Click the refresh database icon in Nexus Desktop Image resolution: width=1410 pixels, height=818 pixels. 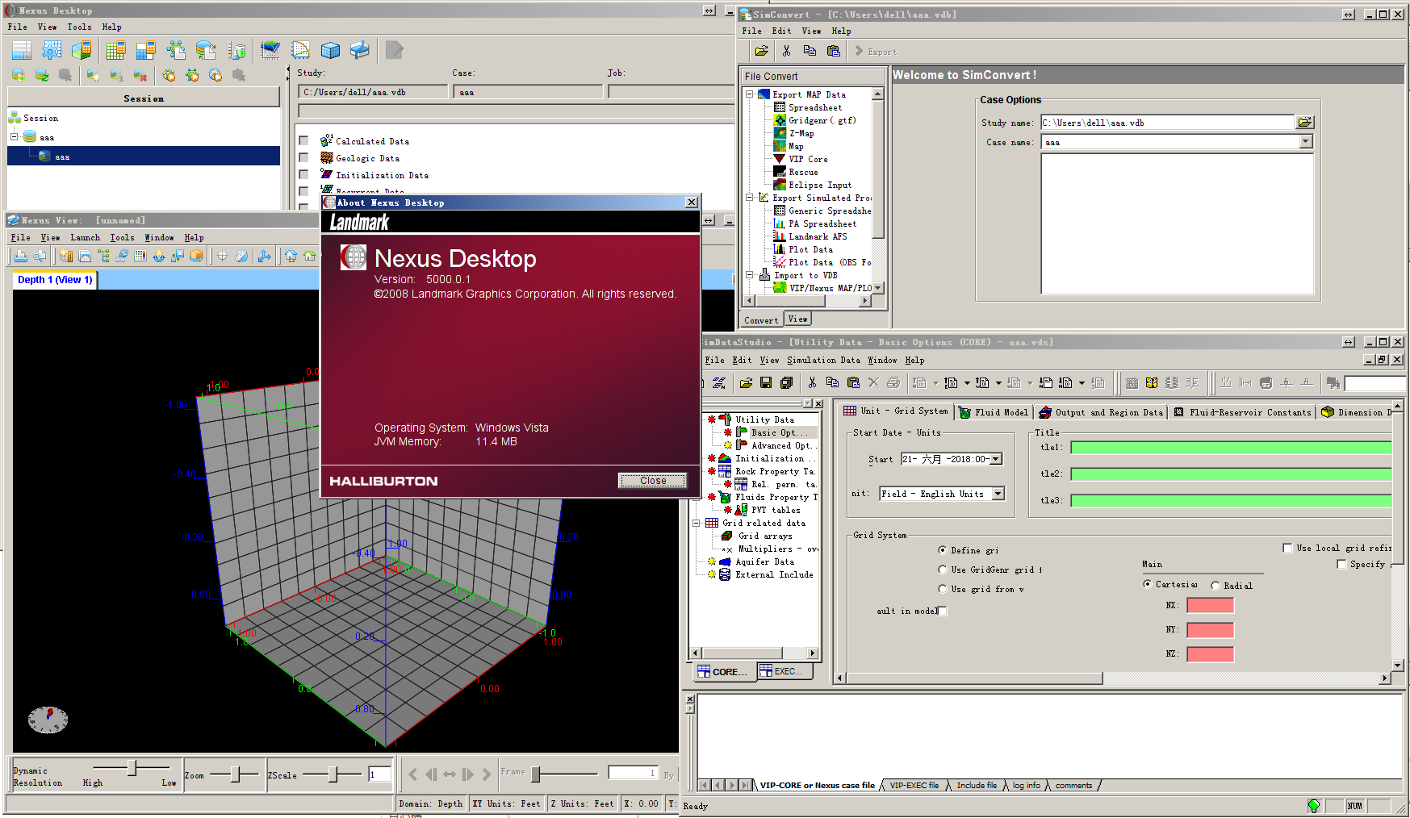click(x=42, y=75)
